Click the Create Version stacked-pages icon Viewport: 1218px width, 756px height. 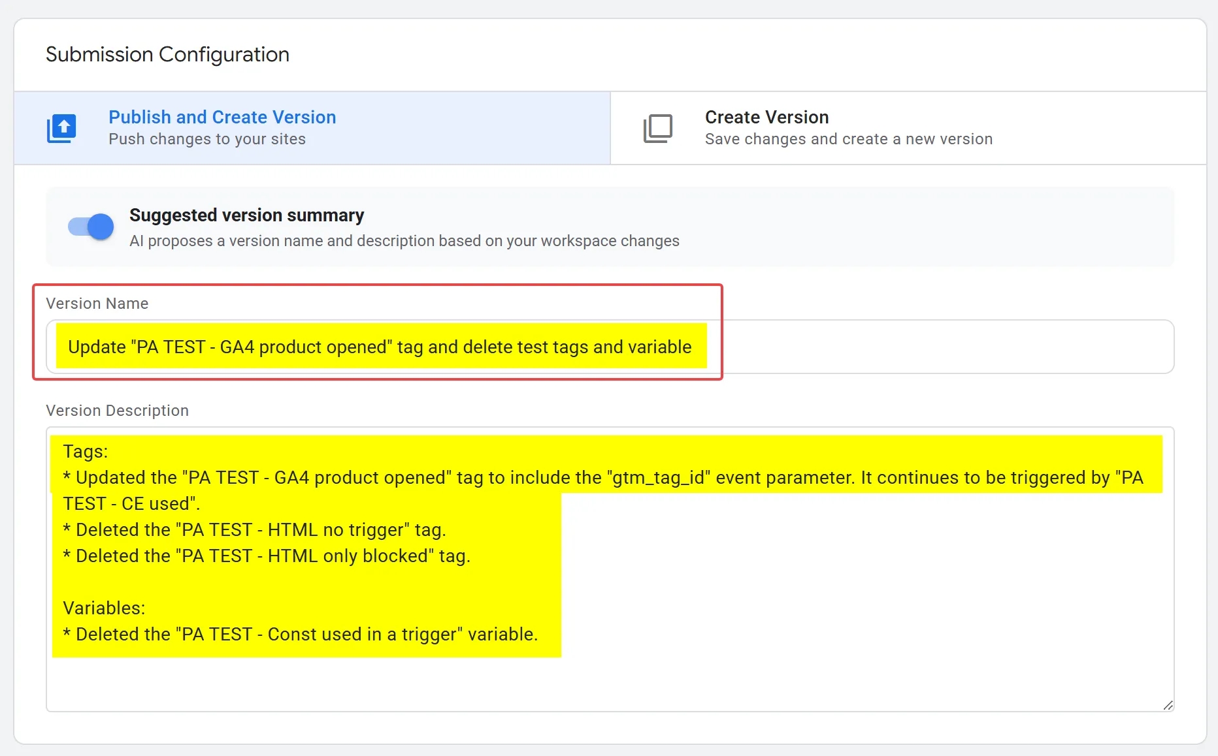click(x=658, y=129)
